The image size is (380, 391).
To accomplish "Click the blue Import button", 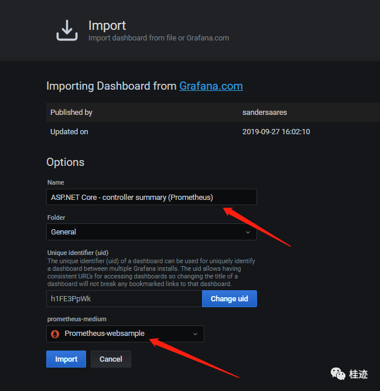I will [66, 359].
